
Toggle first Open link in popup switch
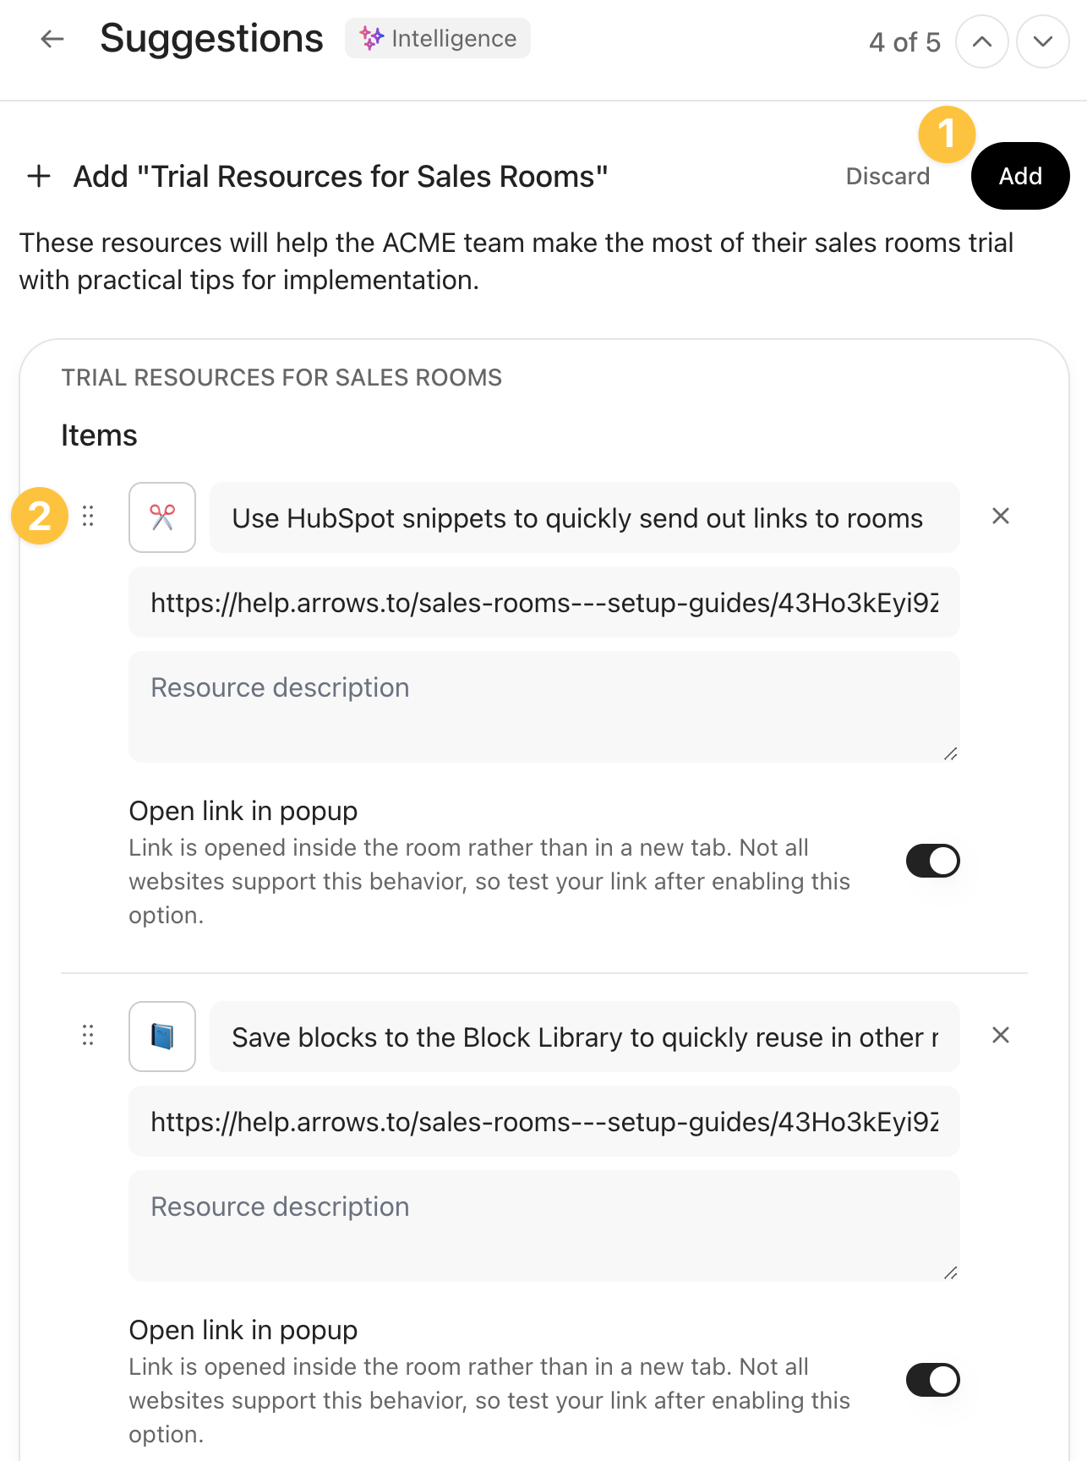932,861
